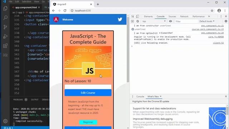Open the VS Code View menu

point(36,1)
